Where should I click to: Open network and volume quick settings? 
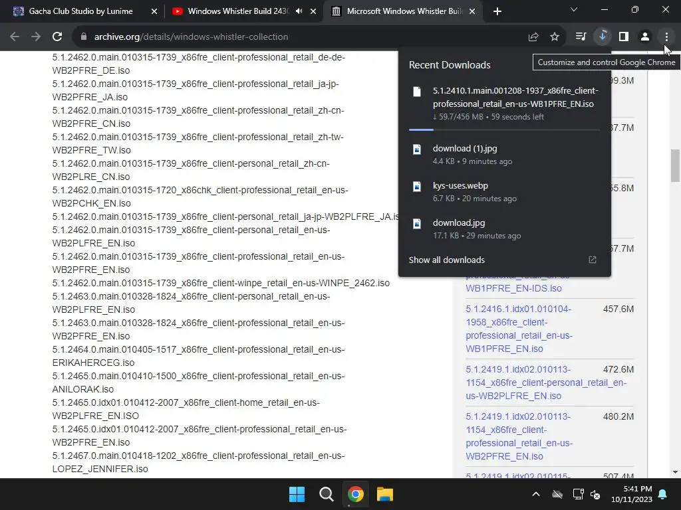pos(587,494)
